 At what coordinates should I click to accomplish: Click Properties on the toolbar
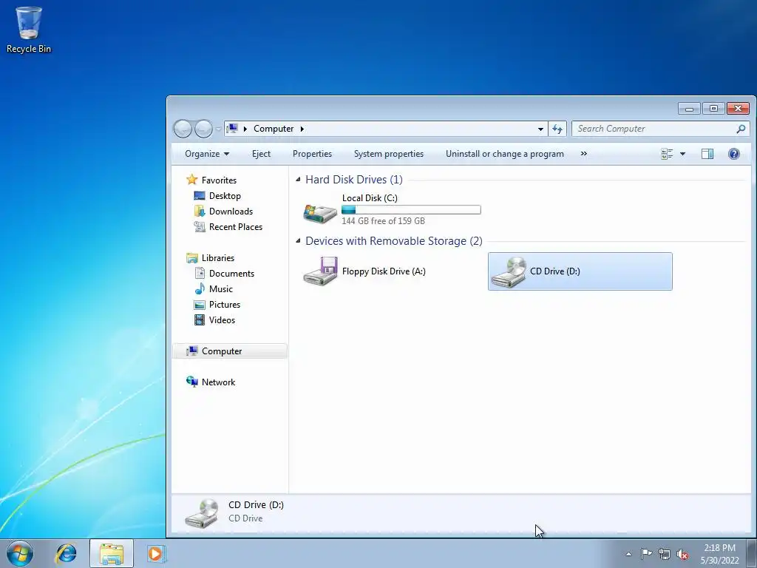312,154
